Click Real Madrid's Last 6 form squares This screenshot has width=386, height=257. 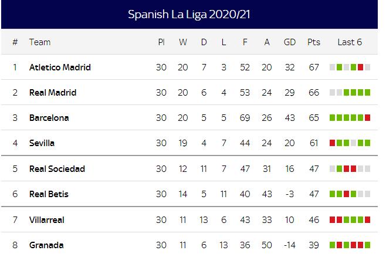[350, 93]
